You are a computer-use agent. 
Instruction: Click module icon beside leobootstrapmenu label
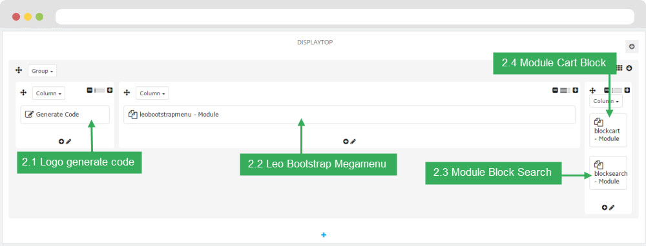[132, 115]
